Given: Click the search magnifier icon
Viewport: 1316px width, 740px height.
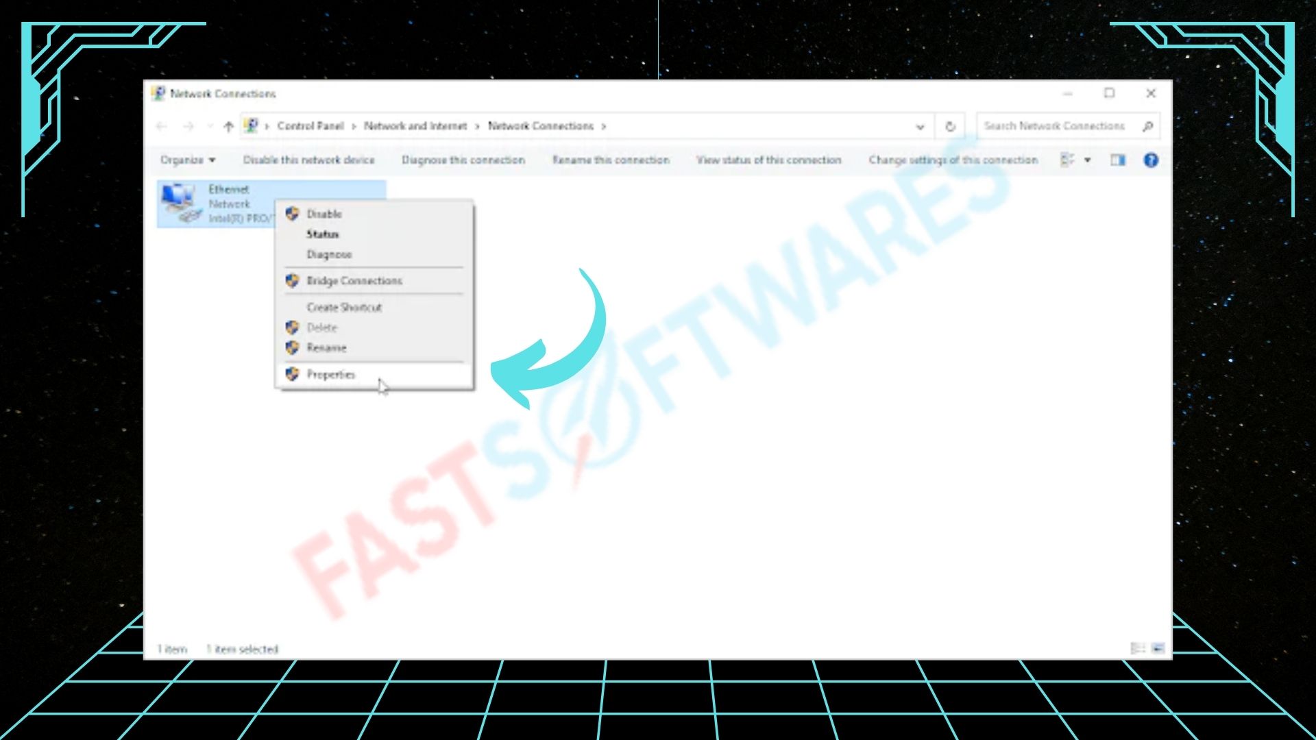Looking at the screenshot, I should [1148, 126].
